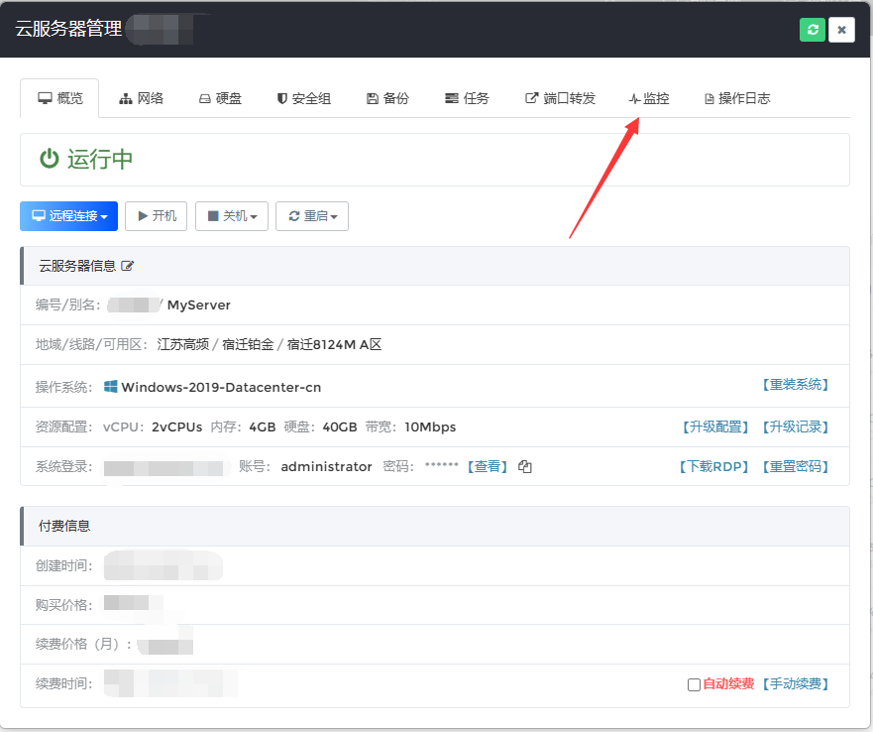Expand the 远程连接 dropdown button
Viewport: 873px width, 732px height.
click(69, 216)
